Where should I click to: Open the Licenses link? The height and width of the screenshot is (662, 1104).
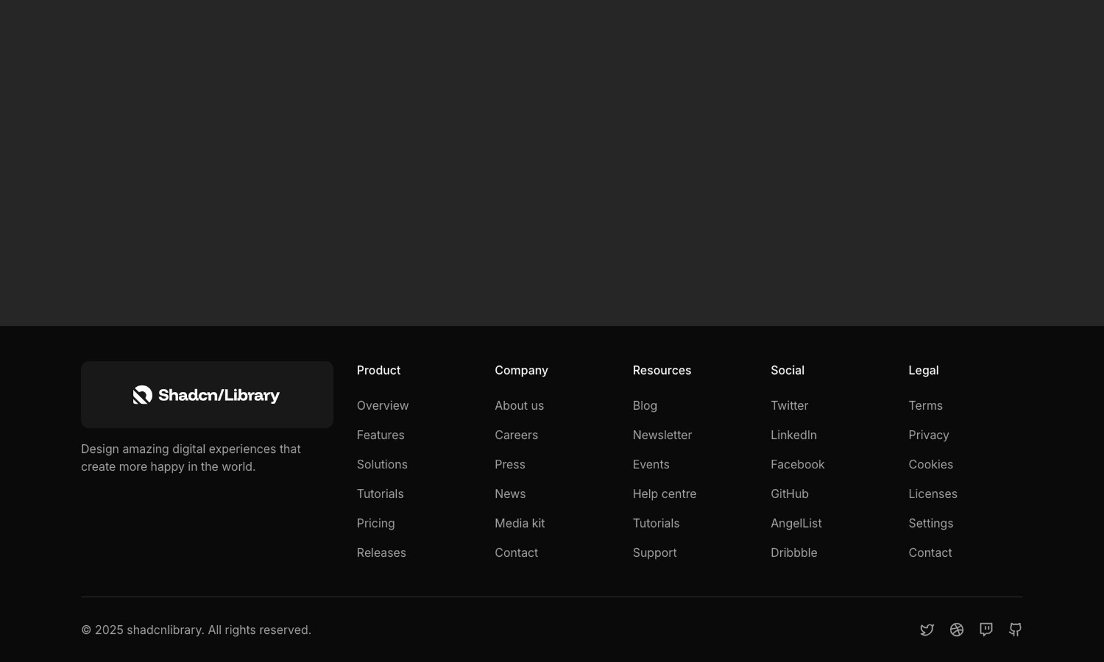tap(933, 494)
